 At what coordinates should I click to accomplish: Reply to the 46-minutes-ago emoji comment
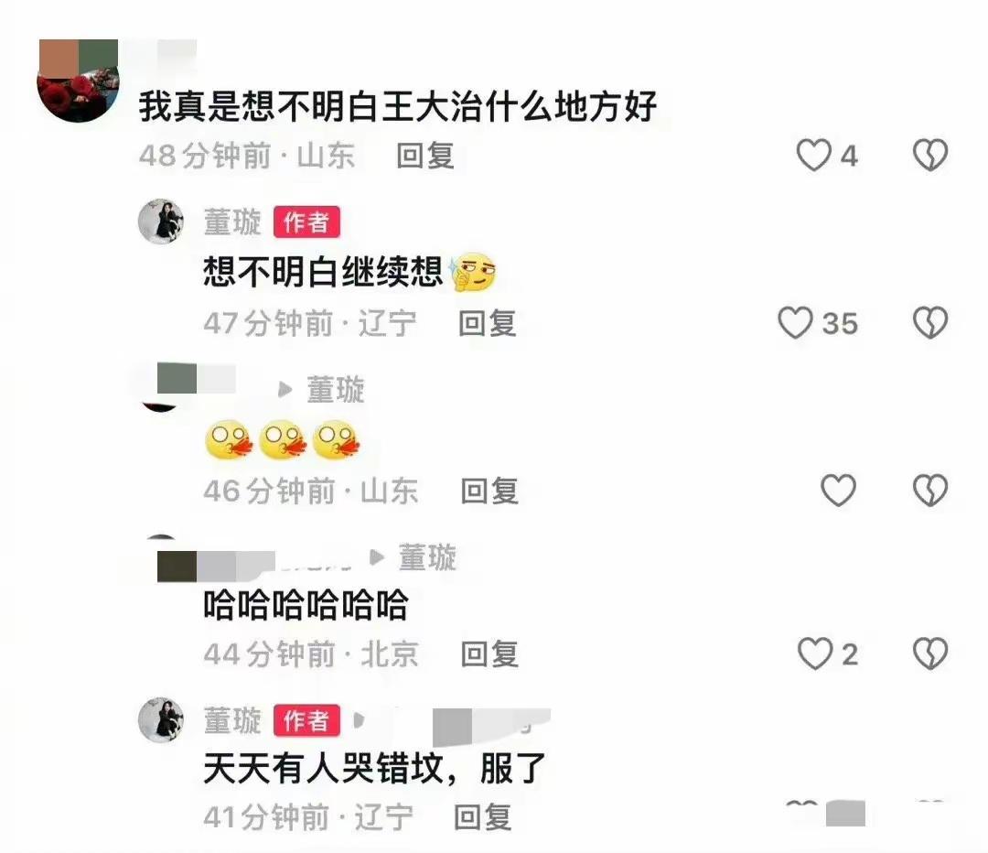489,491
